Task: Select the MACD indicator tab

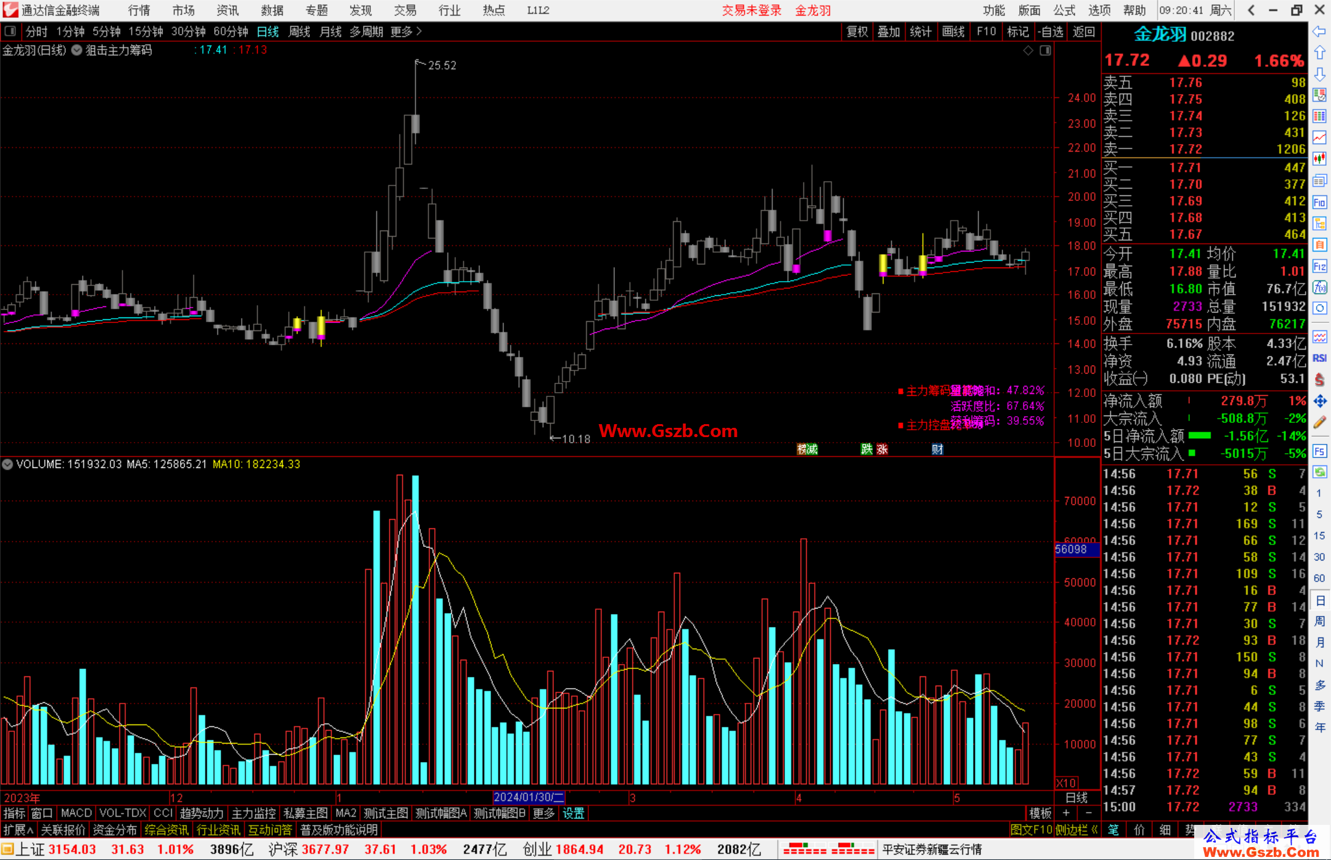Action: pyautogui.click(x=76, y=813)
